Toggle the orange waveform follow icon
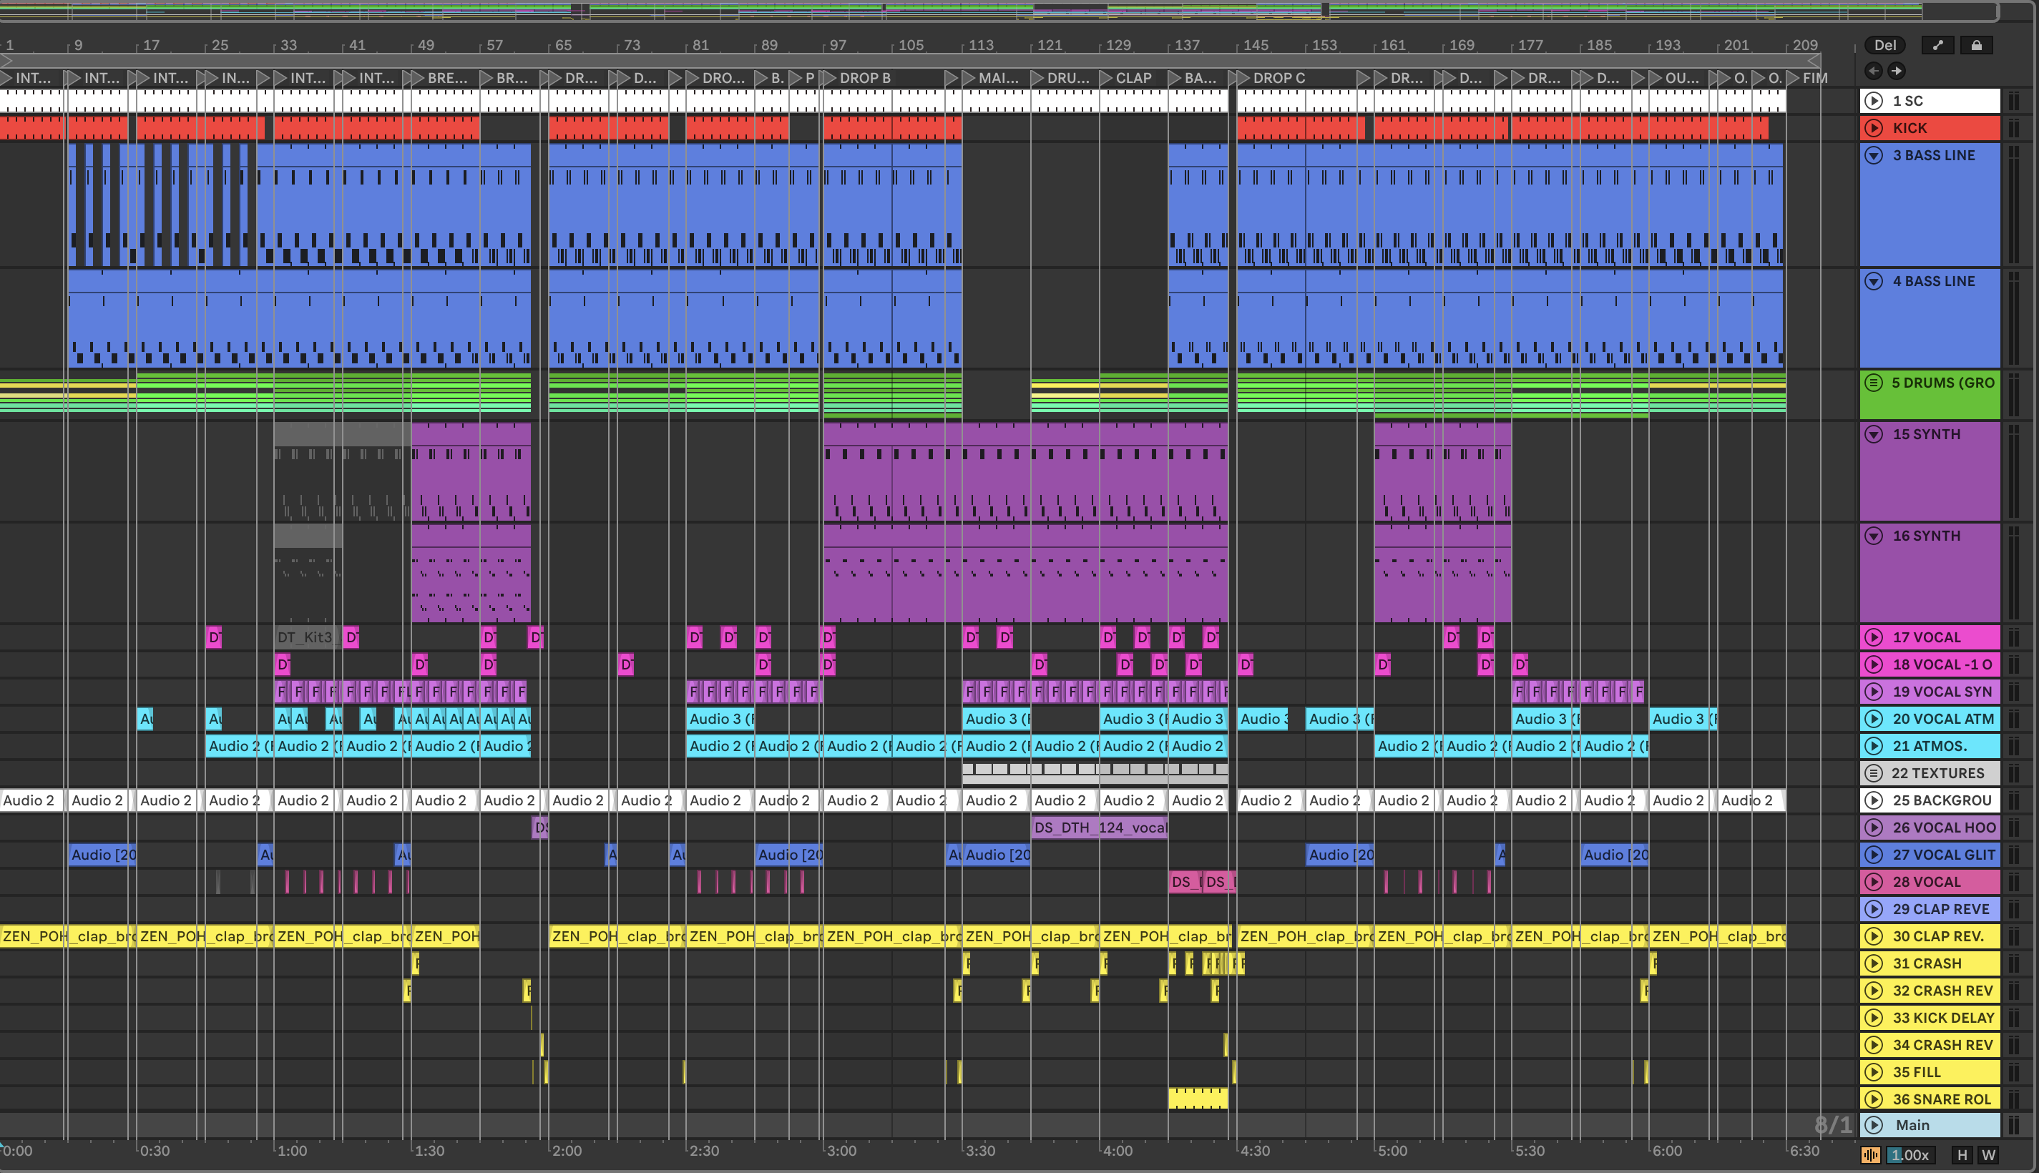This screenshot has height=1173, width=2039. [1870, 1154]
